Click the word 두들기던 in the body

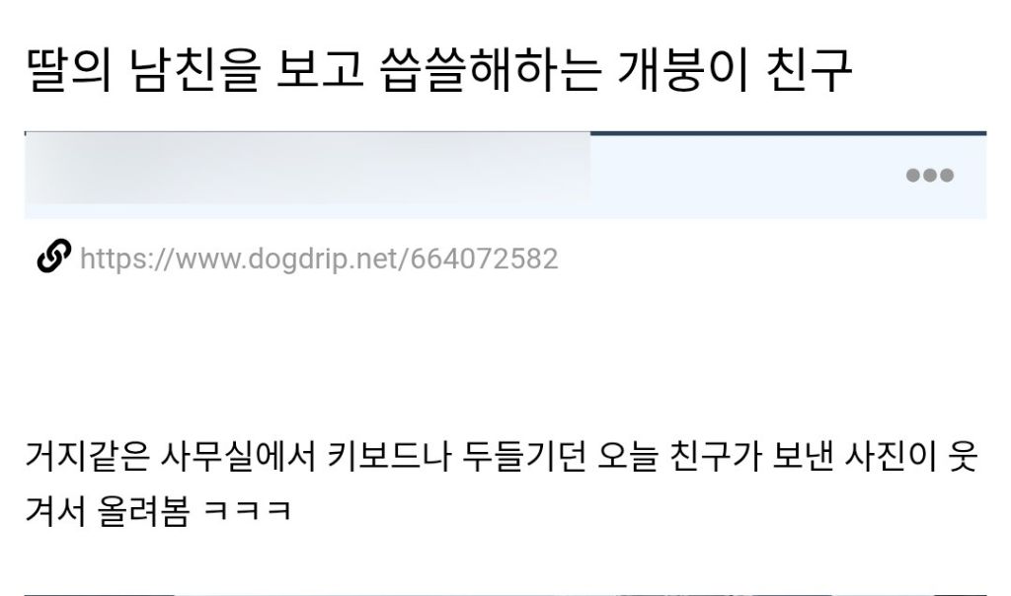pos(524,456)
